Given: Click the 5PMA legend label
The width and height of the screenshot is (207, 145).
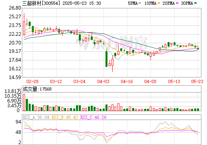Looking at the screenshot, I should click(x=133, y=3).
